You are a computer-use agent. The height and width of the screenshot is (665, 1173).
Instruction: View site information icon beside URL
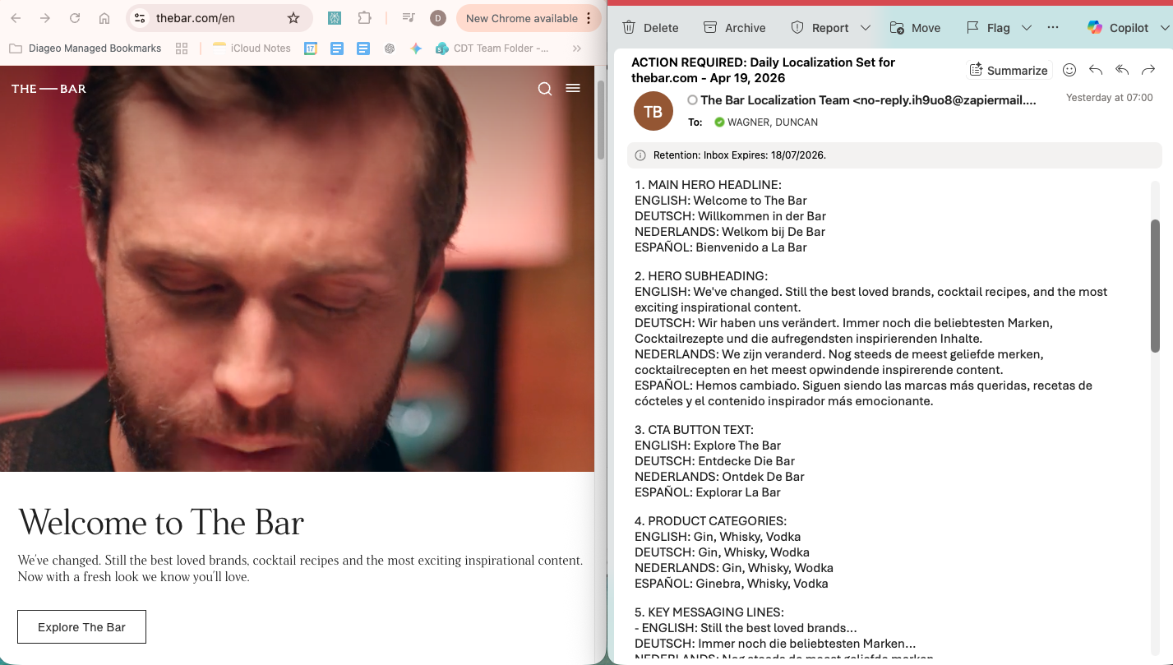[x=140, y=18]
